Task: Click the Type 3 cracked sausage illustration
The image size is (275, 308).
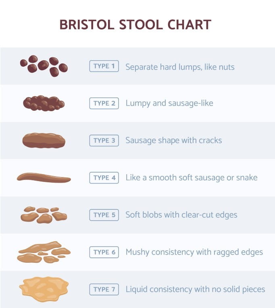Action: point(44,140)
